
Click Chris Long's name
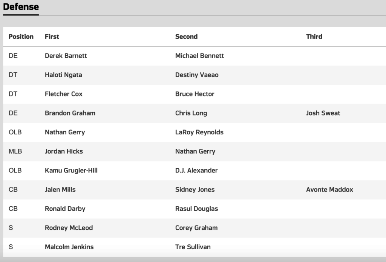click(191, 113)
